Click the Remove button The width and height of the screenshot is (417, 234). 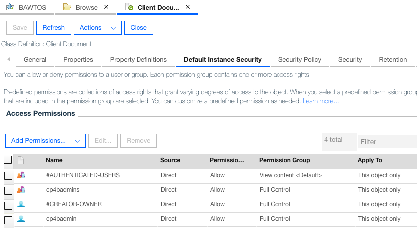coord(139,141)
